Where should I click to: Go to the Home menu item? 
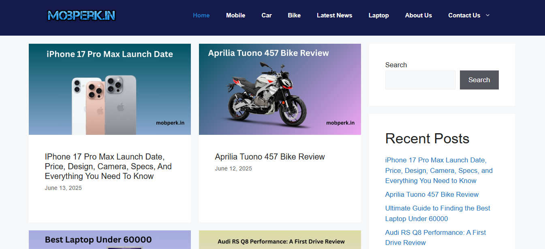click(201, 15)
